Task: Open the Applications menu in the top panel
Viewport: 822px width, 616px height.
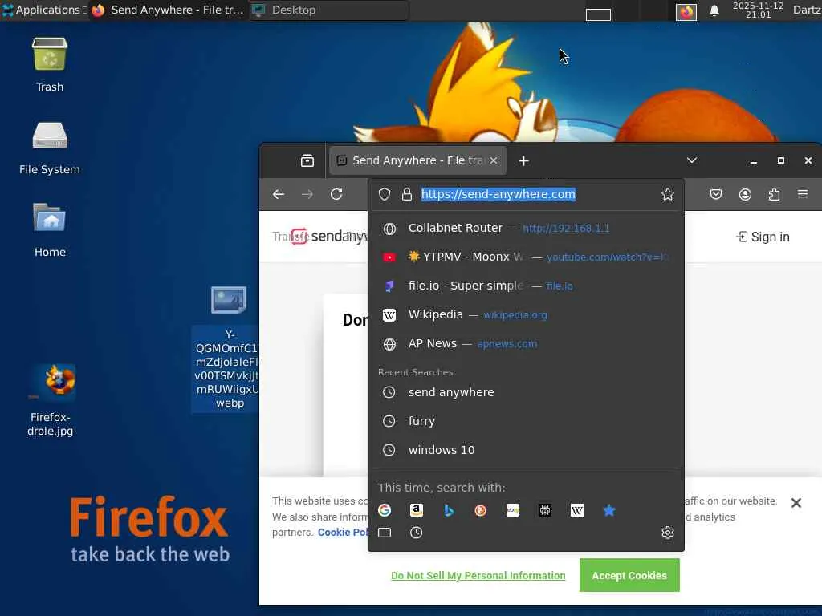Action: tap(44, 10)
